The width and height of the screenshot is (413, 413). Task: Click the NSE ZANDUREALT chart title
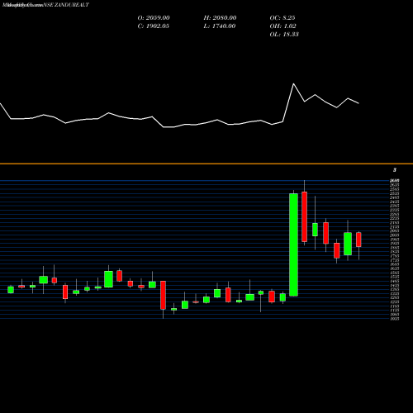[66, 5]
